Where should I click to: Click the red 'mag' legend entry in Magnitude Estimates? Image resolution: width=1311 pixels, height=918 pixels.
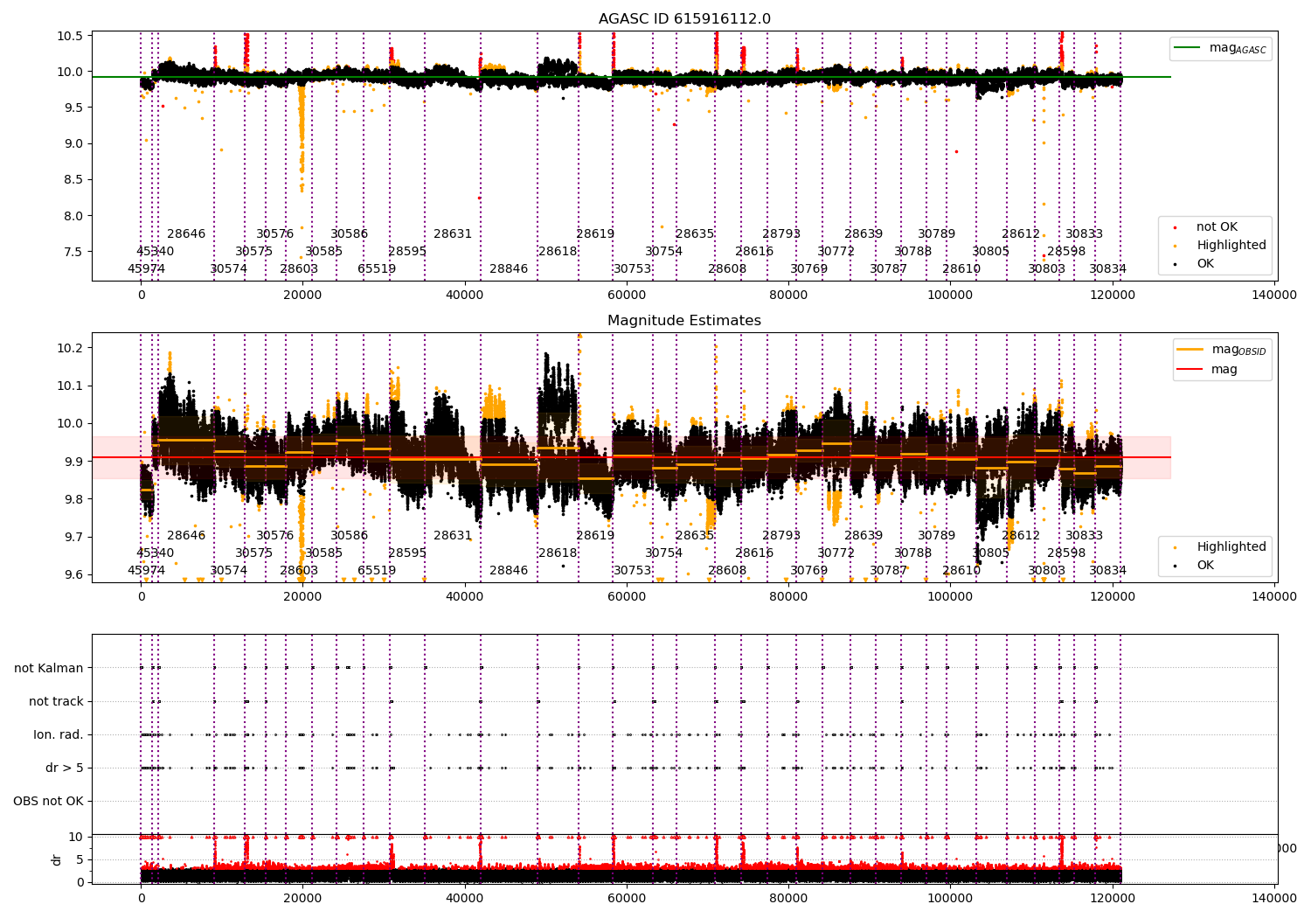1207,369
